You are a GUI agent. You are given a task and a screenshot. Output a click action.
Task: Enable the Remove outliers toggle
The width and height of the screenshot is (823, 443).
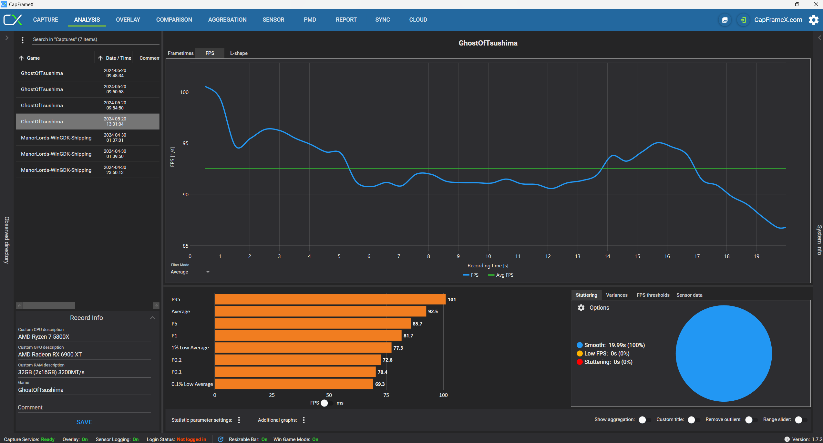click(751, 420)
